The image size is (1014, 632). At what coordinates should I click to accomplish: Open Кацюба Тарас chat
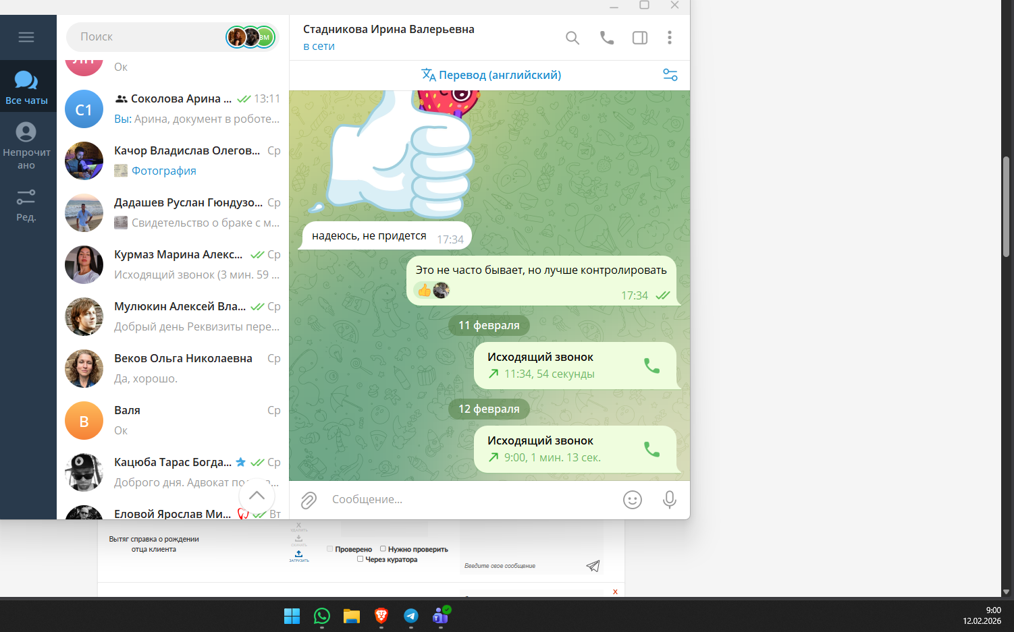[173, 472]
